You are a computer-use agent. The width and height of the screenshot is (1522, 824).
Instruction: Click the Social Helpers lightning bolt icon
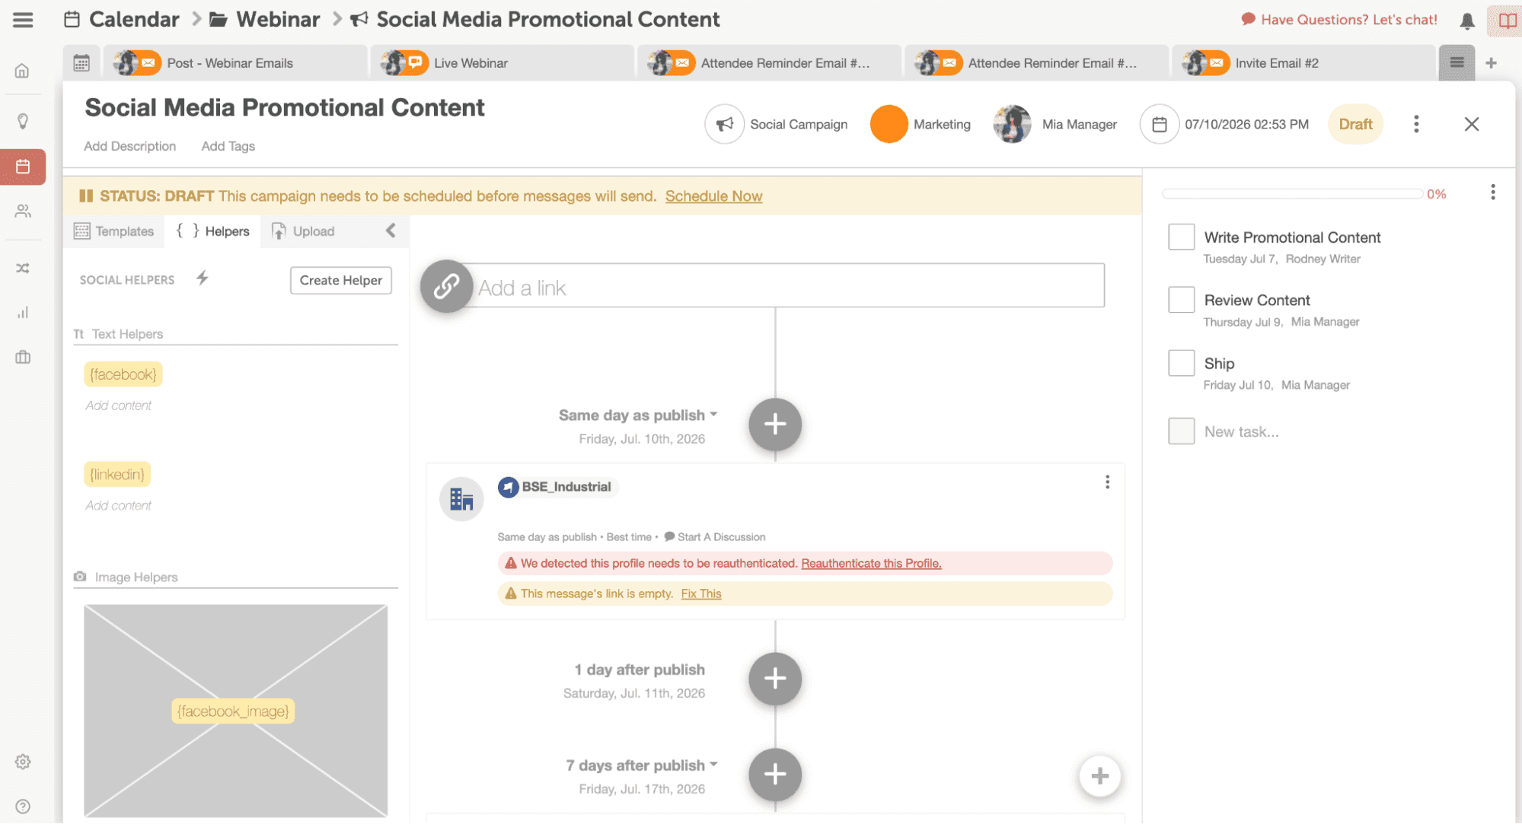pos(200,279)
